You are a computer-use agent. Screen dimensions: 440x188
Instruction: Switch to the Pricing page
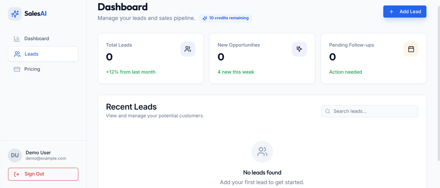pos(31,69)
